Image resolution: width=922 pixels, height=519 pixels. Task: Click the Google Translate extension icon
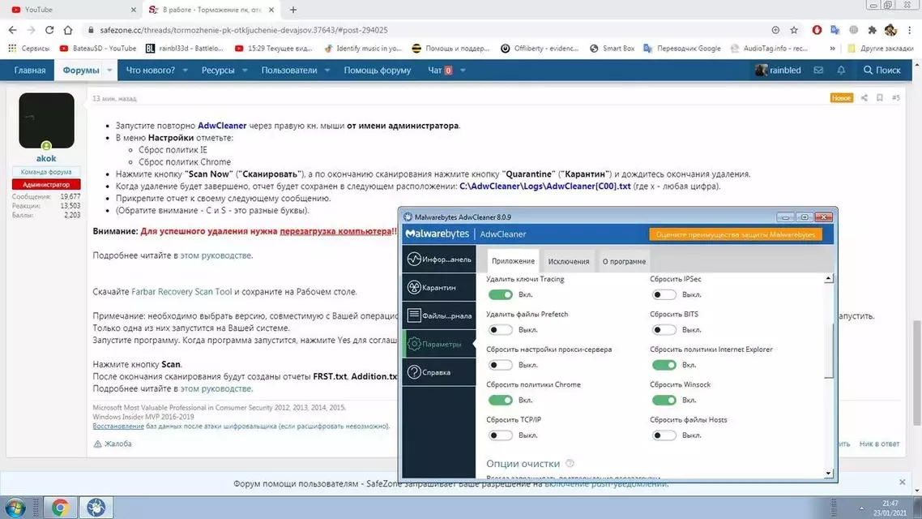pos(835,30)
